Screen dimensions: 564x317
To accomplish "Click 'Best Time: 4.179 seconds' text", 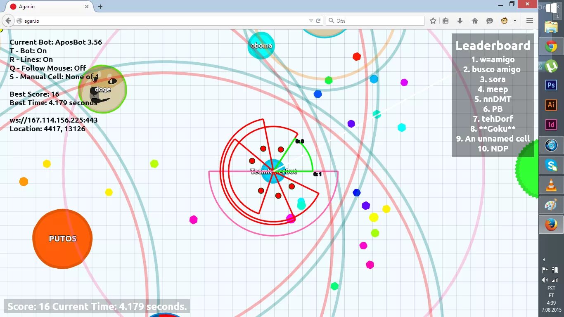I will pos(53,103).
